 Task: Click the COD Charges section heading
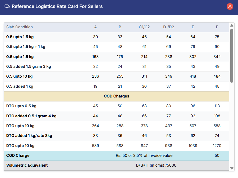pos(116,96)
